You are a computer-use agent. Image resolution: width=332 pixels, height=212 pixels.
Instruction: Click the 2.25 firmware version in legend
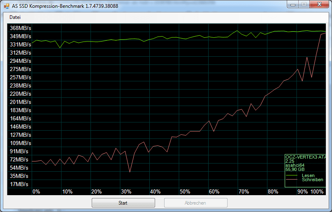point(290,161)
